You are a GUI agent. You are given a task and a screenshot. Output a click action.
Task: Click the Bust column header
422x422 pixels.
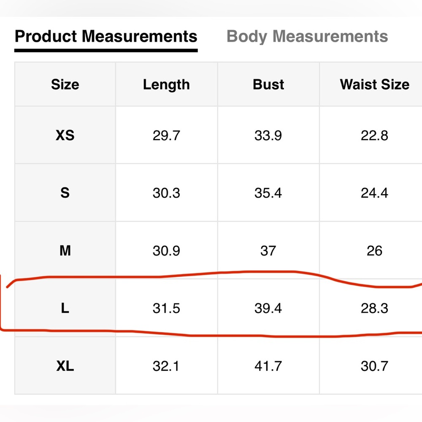(268, 84)
